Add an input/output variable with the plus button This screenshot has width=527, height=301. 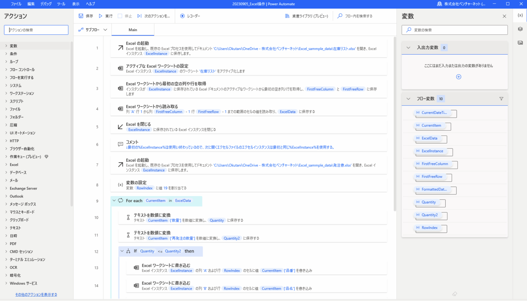(x=459, y=77)
